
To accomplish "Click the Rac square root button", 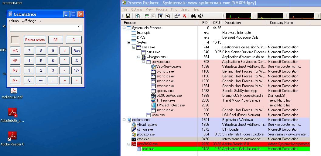I will [77, 51].
